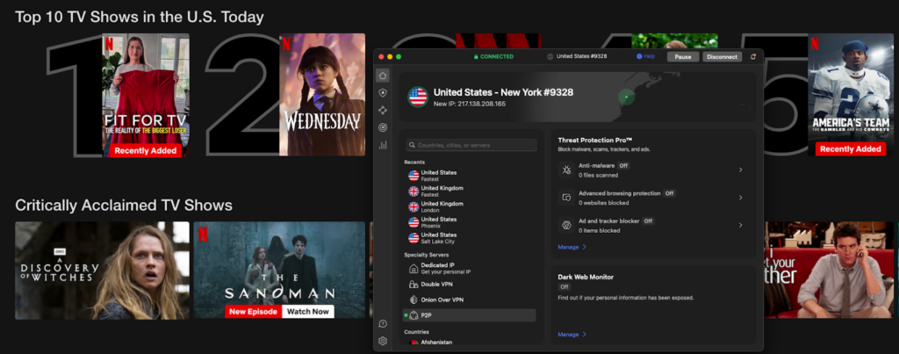Click the notifications bell icon in title bar
This screenshot has height=354, width=899.
pos(752,57)
